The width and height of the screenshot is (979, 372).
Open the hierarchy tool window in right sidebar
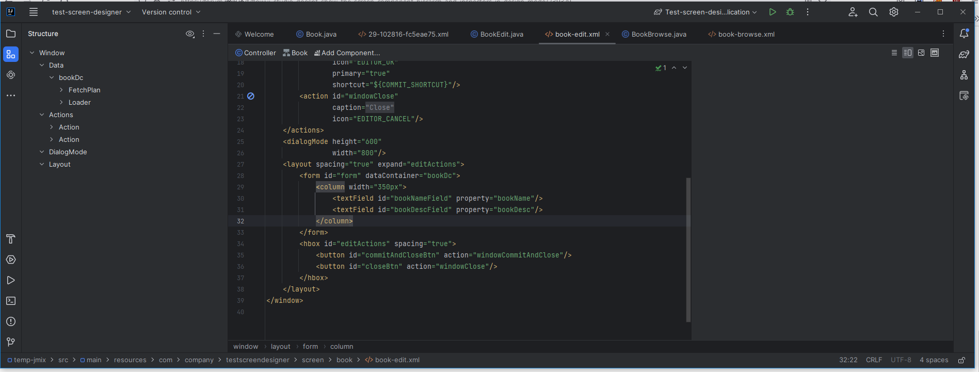pos(964,75)
